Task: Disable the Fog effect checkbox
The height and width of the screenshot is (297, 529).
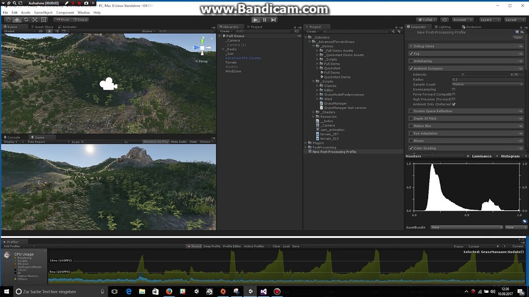Action: click(411, 54)
